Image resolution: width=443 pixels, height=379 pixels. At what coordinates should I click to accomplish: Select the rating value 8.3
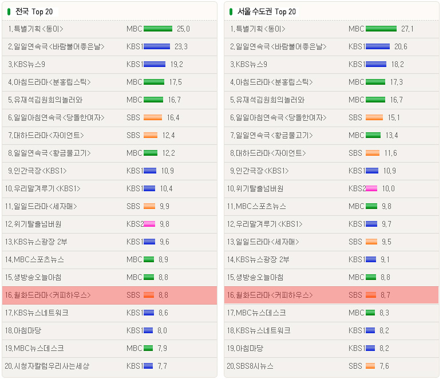point(384,313)
